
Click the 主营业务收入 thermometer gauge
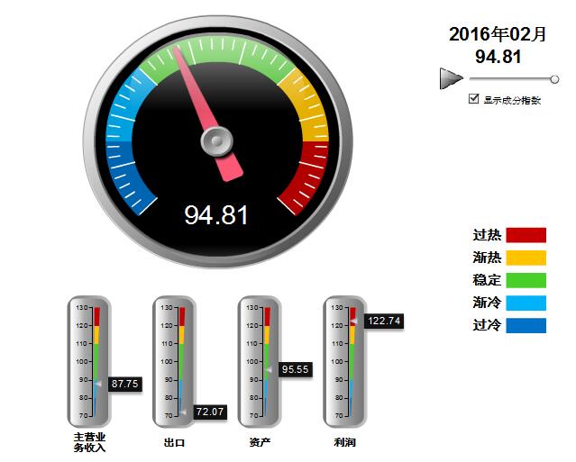tap(89, 361)
